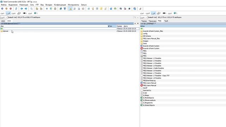Screen dimensions: 226x127
Task: Open the Конфигурация menu
Action: tap(60, 5)
